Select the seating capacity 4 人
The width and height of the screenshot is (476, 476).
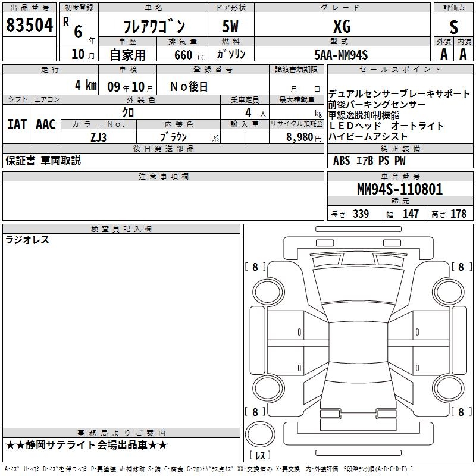256,113
